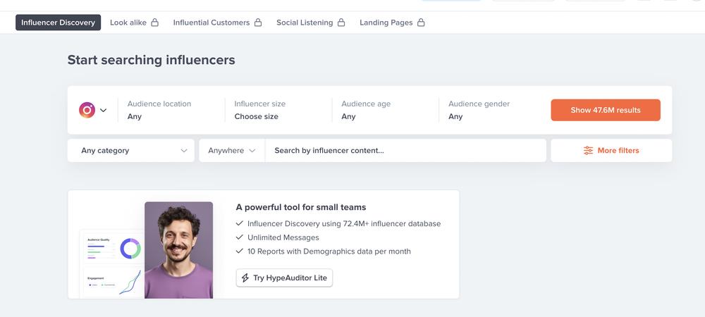Click the lock icon beside Influential Customers
This screenshot has width=705, height=317.
coord(258,23)
